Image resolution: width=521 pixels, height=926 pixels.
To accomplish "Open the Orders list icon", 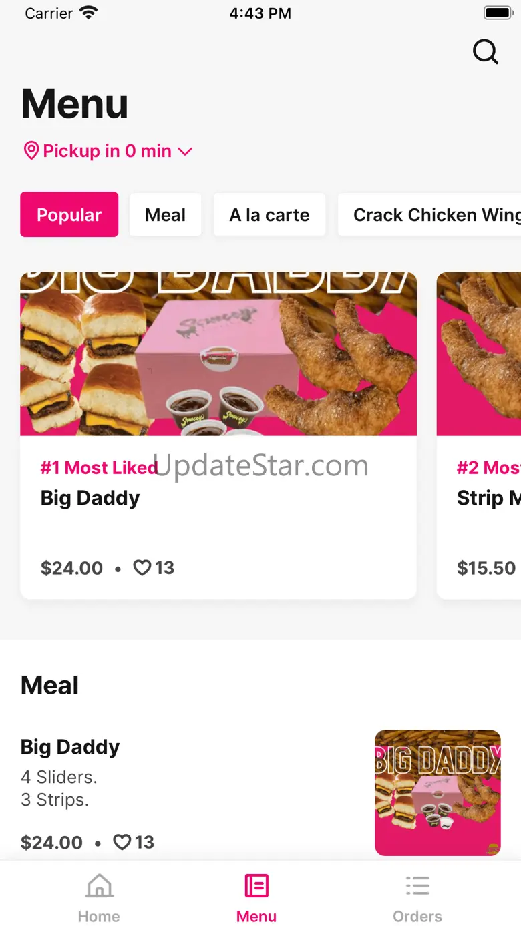I will 417,887.
